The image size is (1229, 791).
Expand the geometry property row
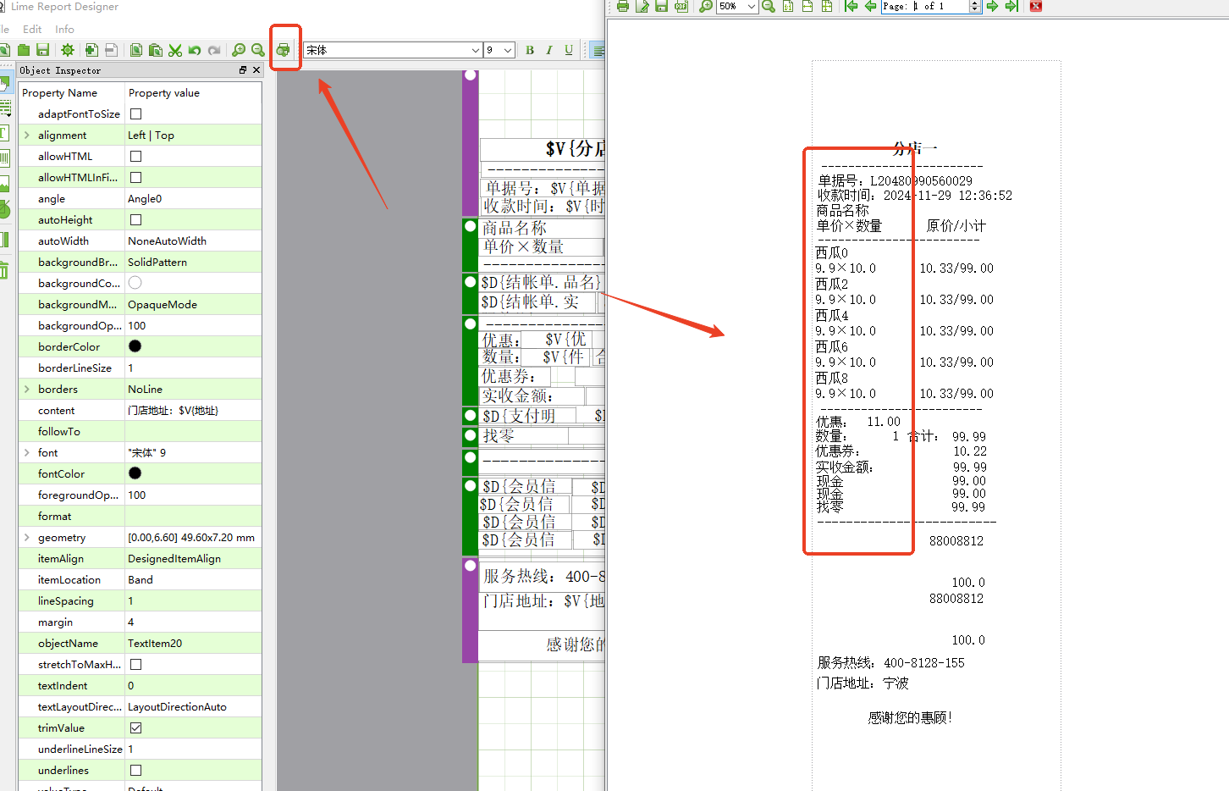tap(27, 537)
